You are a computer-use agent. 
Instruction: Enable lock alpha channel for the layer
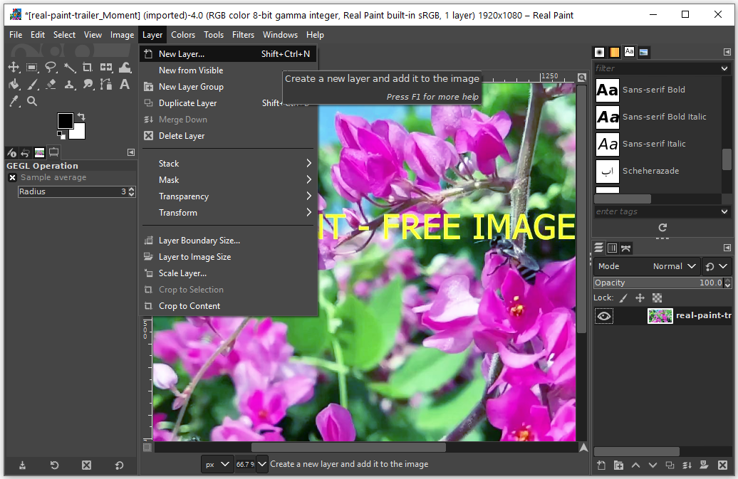[x=656, y=298]
